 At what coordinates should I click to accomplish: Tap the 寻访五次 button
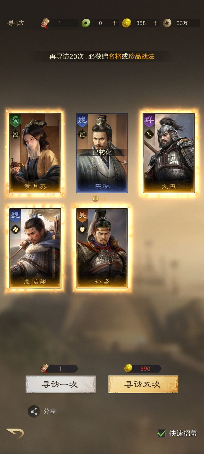point(143,384)
